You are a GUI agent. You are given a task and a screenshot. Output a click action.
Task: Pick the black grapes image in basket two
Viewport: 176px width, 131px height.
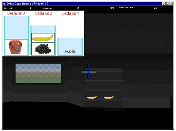43,49
